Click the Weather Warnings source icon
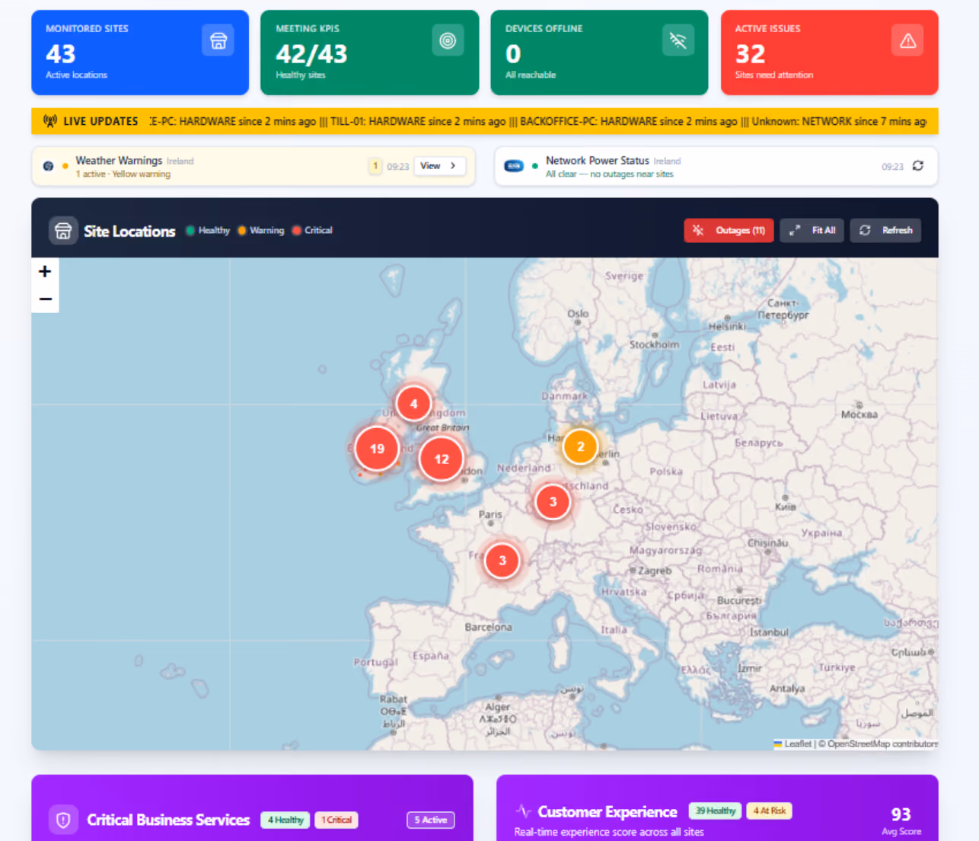 coord(48,166)
